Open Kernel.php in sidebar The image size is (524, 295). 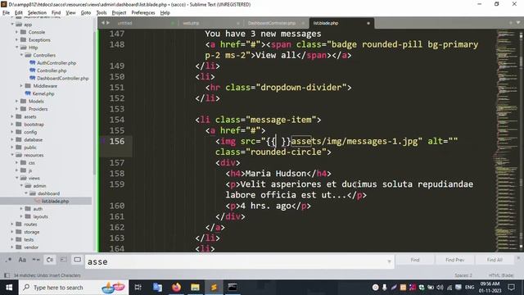pyautogui.click(x=43, y=93)
